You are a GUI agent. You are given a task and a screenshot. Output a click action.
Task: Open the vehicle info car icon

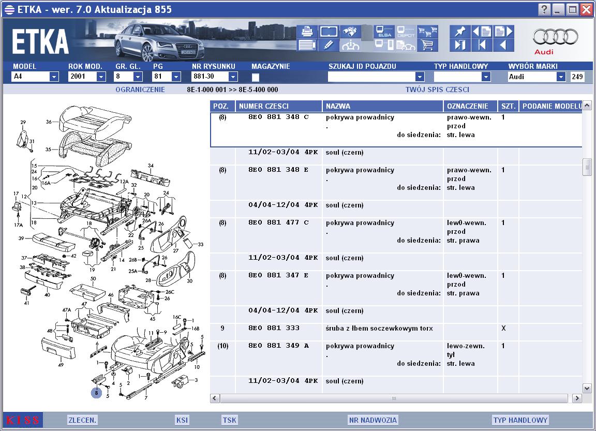pos(350,45)
